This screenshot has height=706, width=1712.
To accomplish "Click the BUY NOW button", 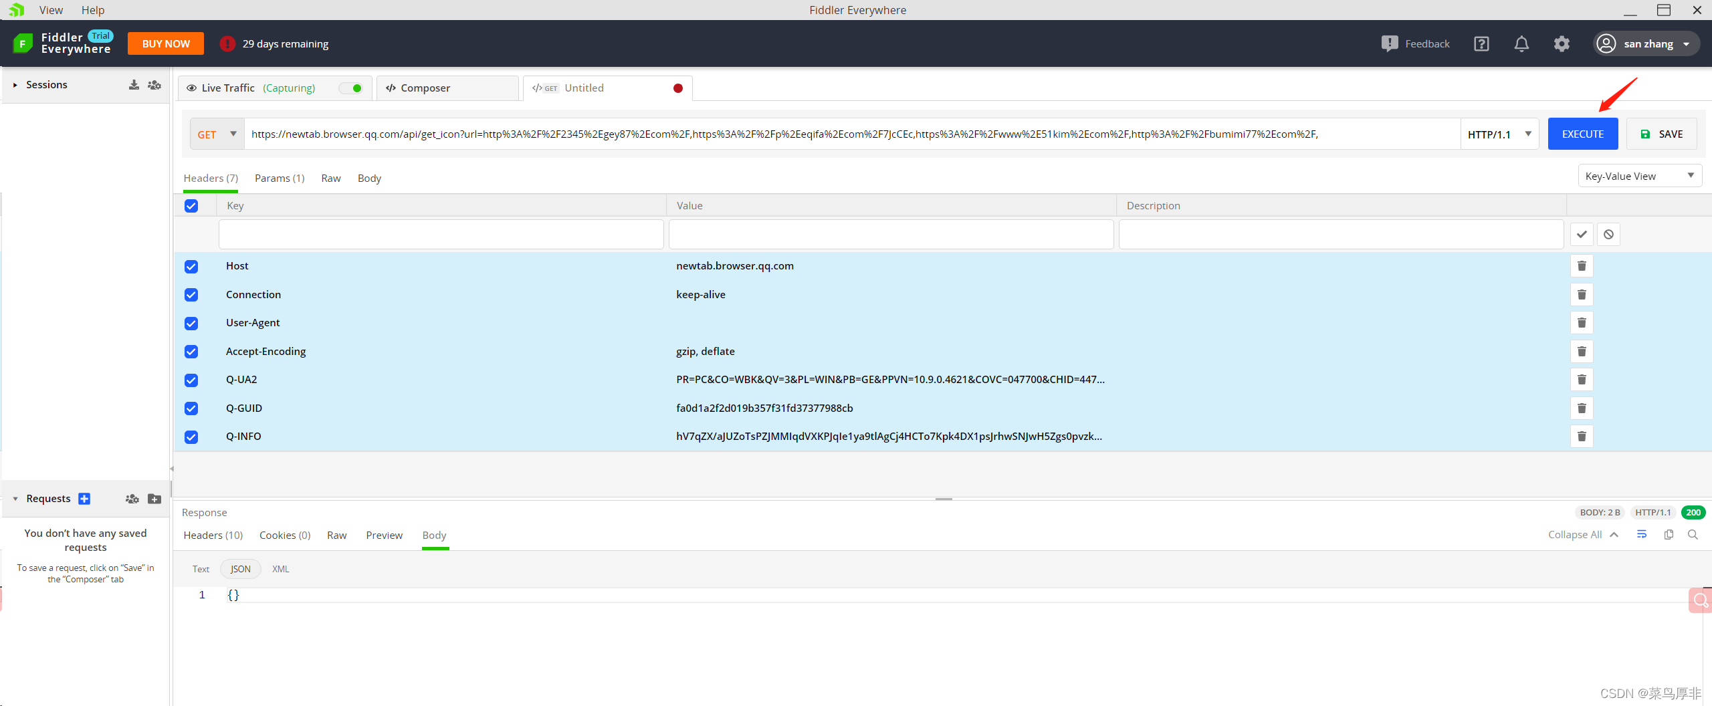I will [x=166, y=44].
